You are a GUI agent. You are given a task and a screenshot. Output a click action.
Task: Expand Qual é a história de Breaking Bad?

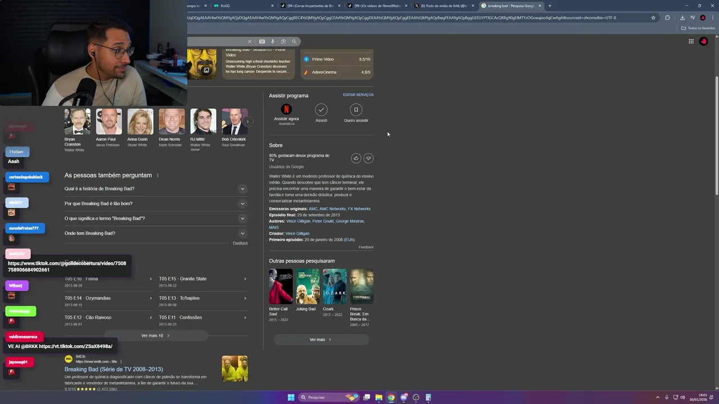[156, 189]
